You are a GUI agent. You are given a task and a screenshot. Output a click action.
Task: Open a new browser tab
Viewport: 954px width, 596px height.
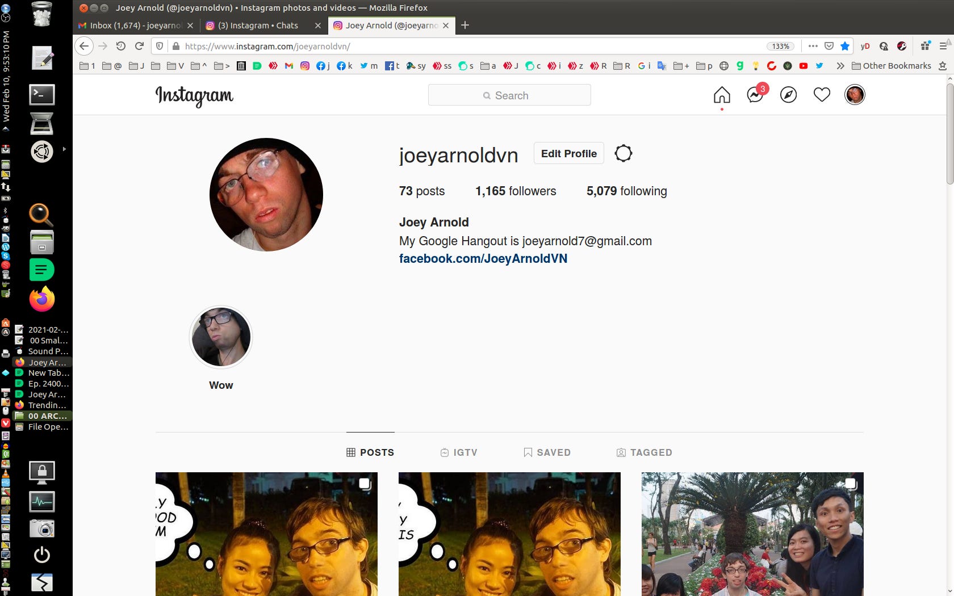[x=465, y=25]
